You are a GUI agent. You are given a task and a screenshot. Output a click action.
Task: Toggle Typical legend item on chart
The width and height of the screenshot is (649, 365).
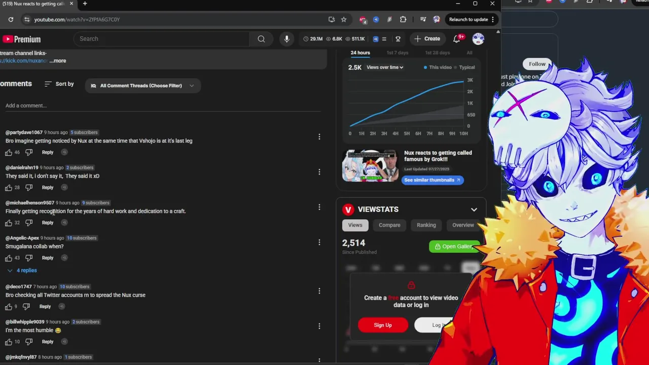(465, 67)
